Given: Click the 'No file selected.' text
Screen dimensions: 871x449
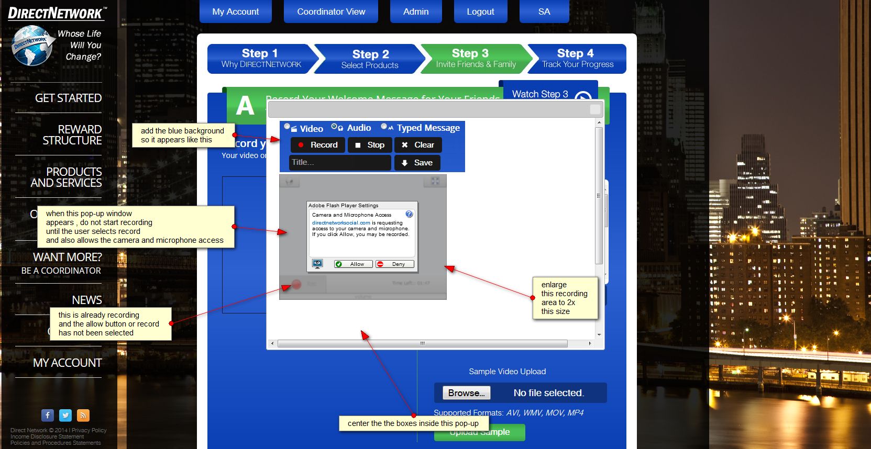Looking at the screenshot, I should click(548, 393).
